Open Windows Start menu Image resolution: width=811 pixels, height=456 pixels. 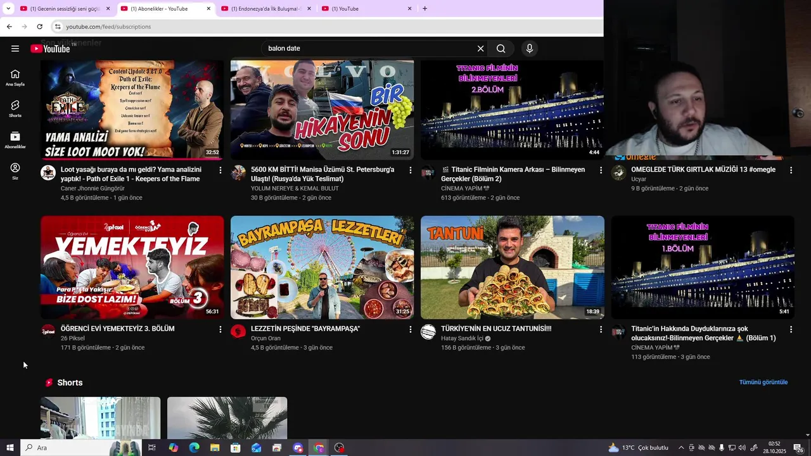click(10, 448)
